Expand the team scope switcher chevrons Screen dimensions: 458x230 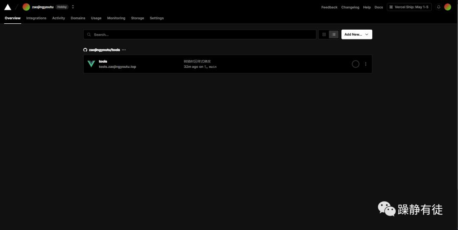pos(73,7)
